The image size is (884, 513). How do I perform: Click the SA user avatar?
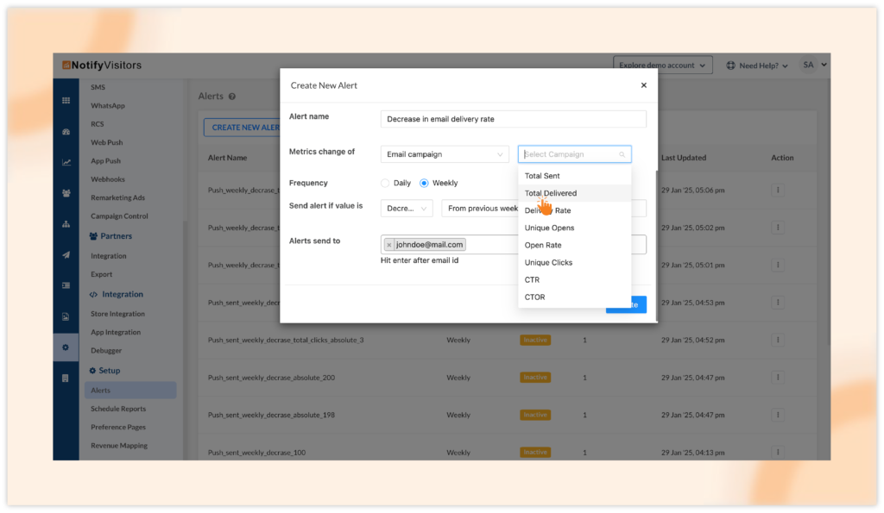point(808,65)
